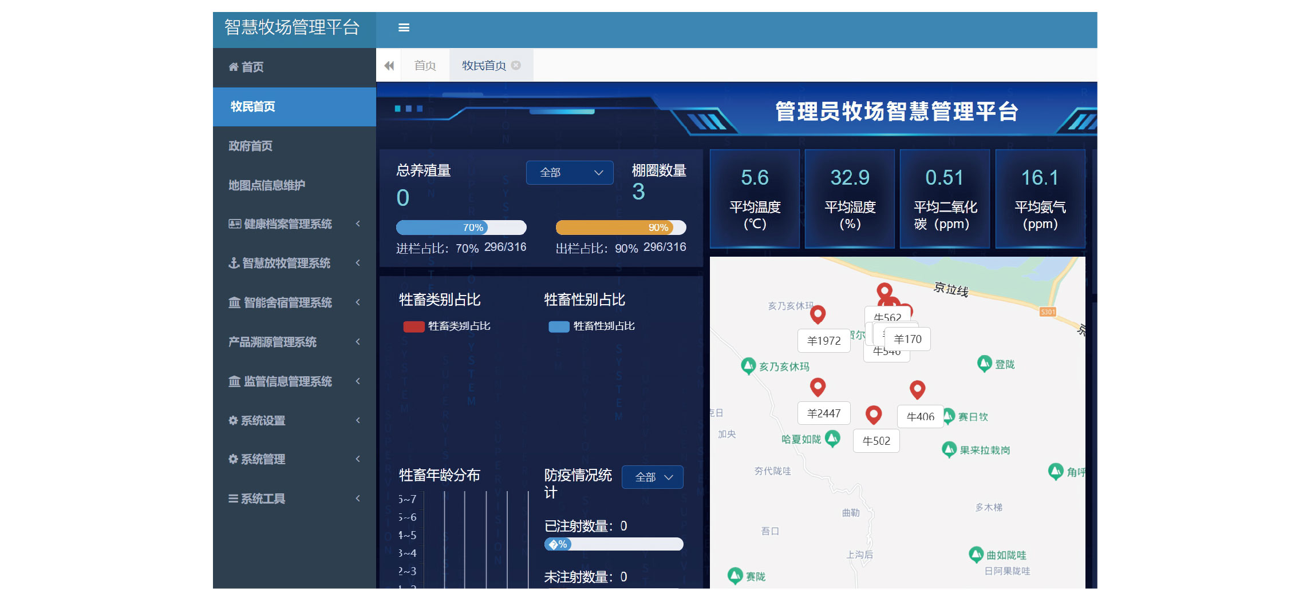Open 政府首页 in the sidebar
This screenshot has width=1295, height=614.
click(x=251, y=146)
